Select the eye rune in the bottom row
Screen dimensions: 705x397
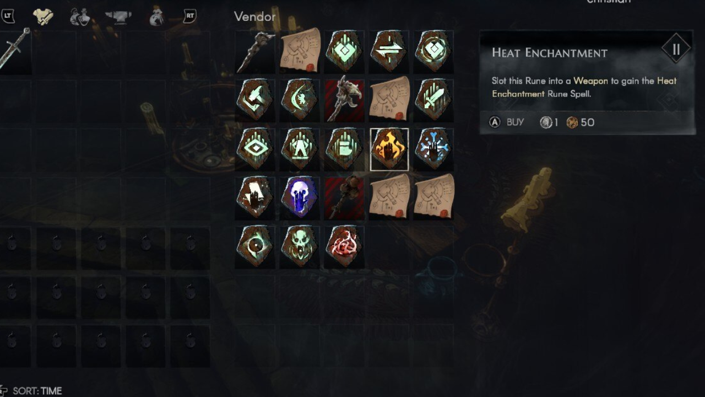[254, 246]
